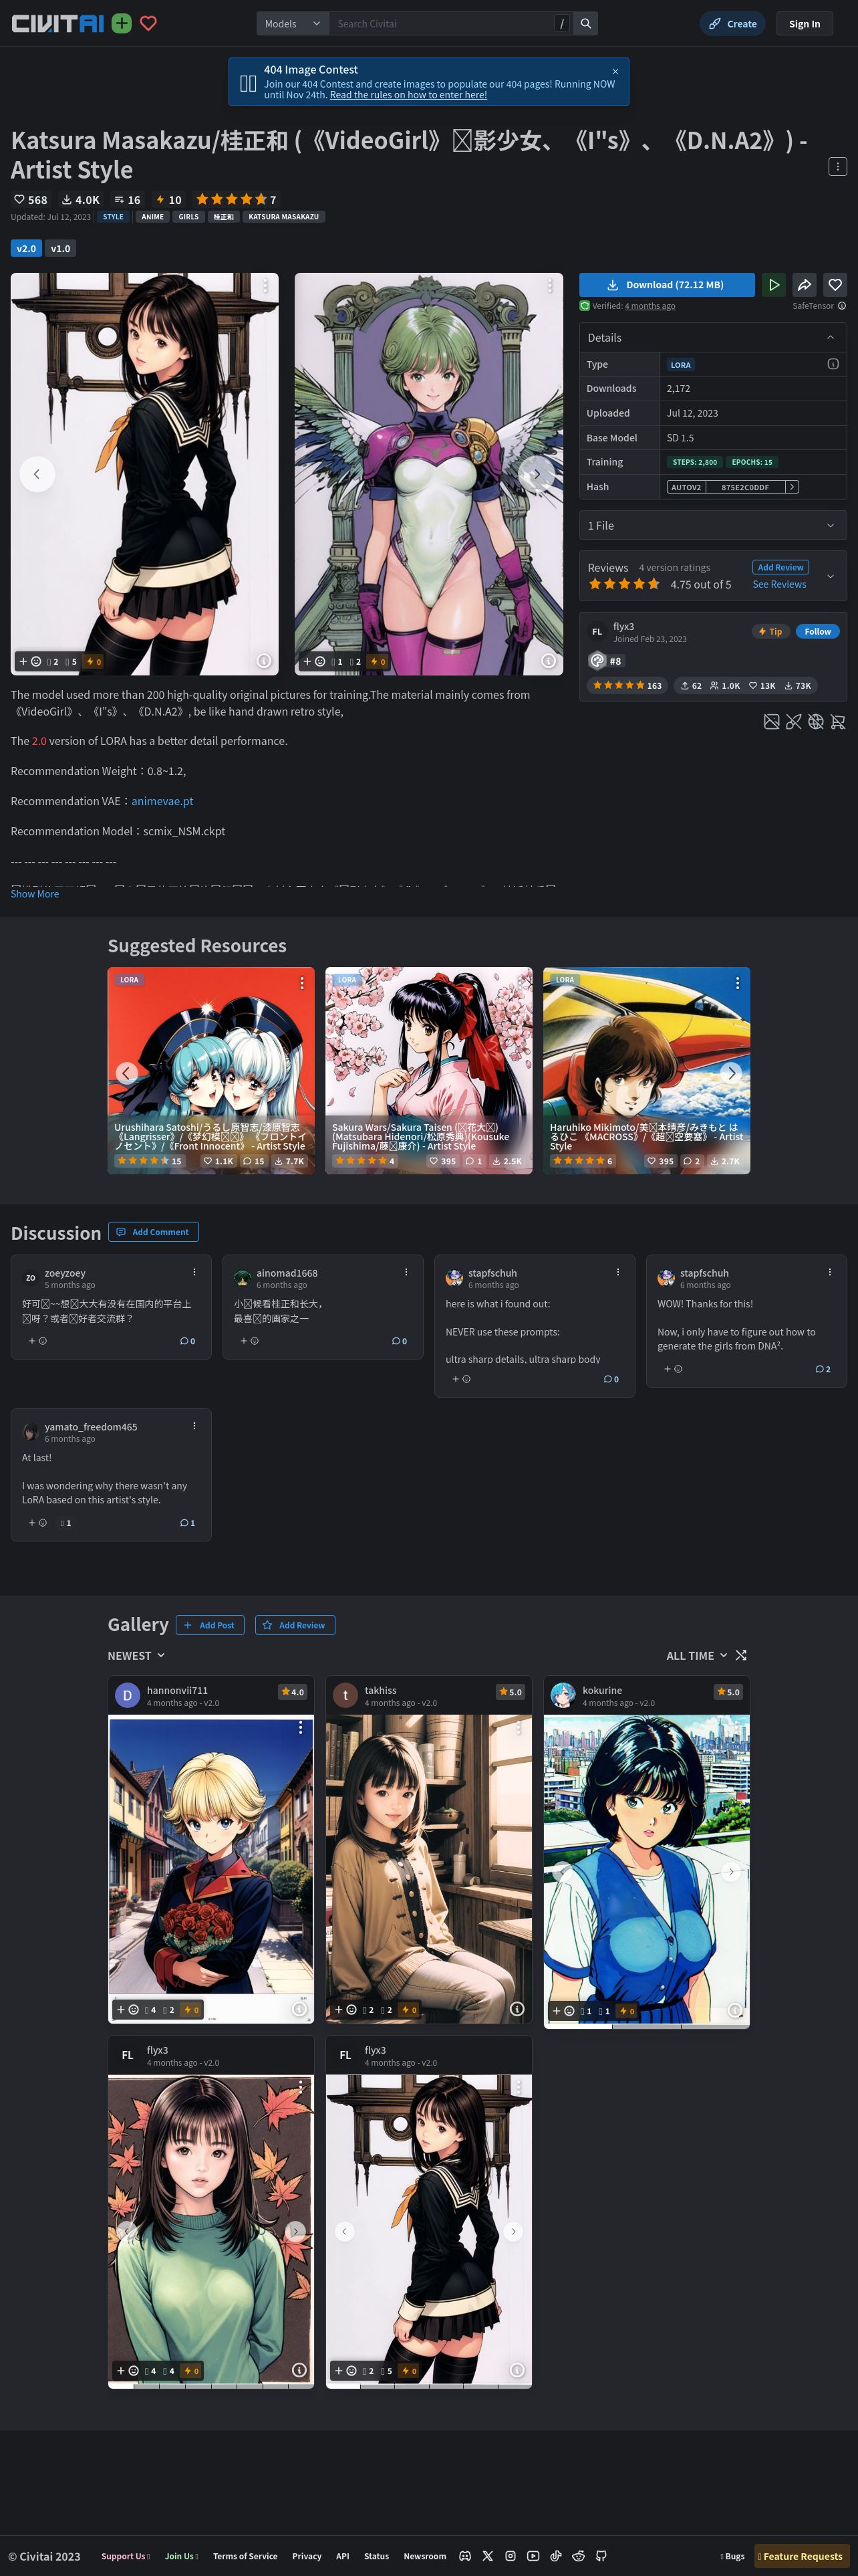This screenshot has height=2576, width=858.
Task: Click the Civitai logo in header
Action: click(57, 23)
